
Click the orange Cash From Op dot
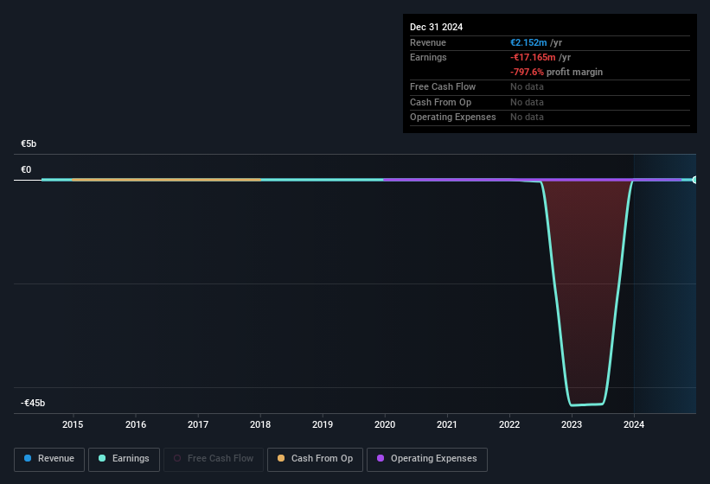tap(281, 458)
